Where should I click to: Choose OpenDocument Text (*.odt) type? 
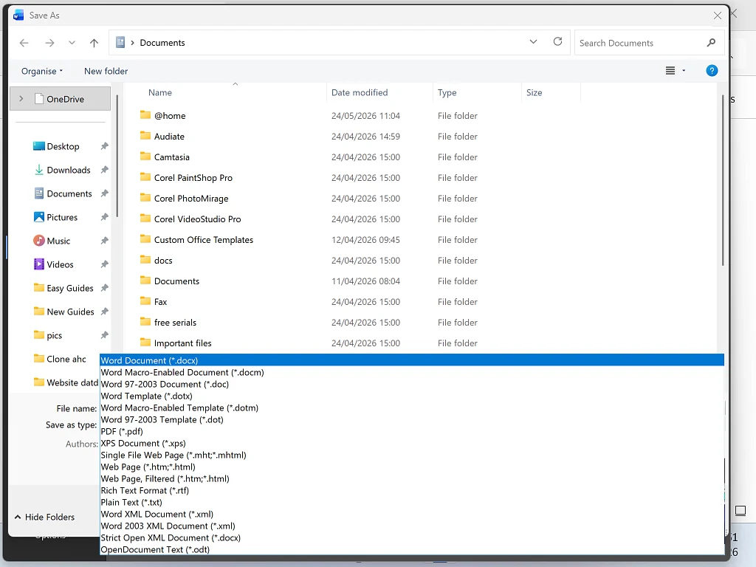click(412, 549)
